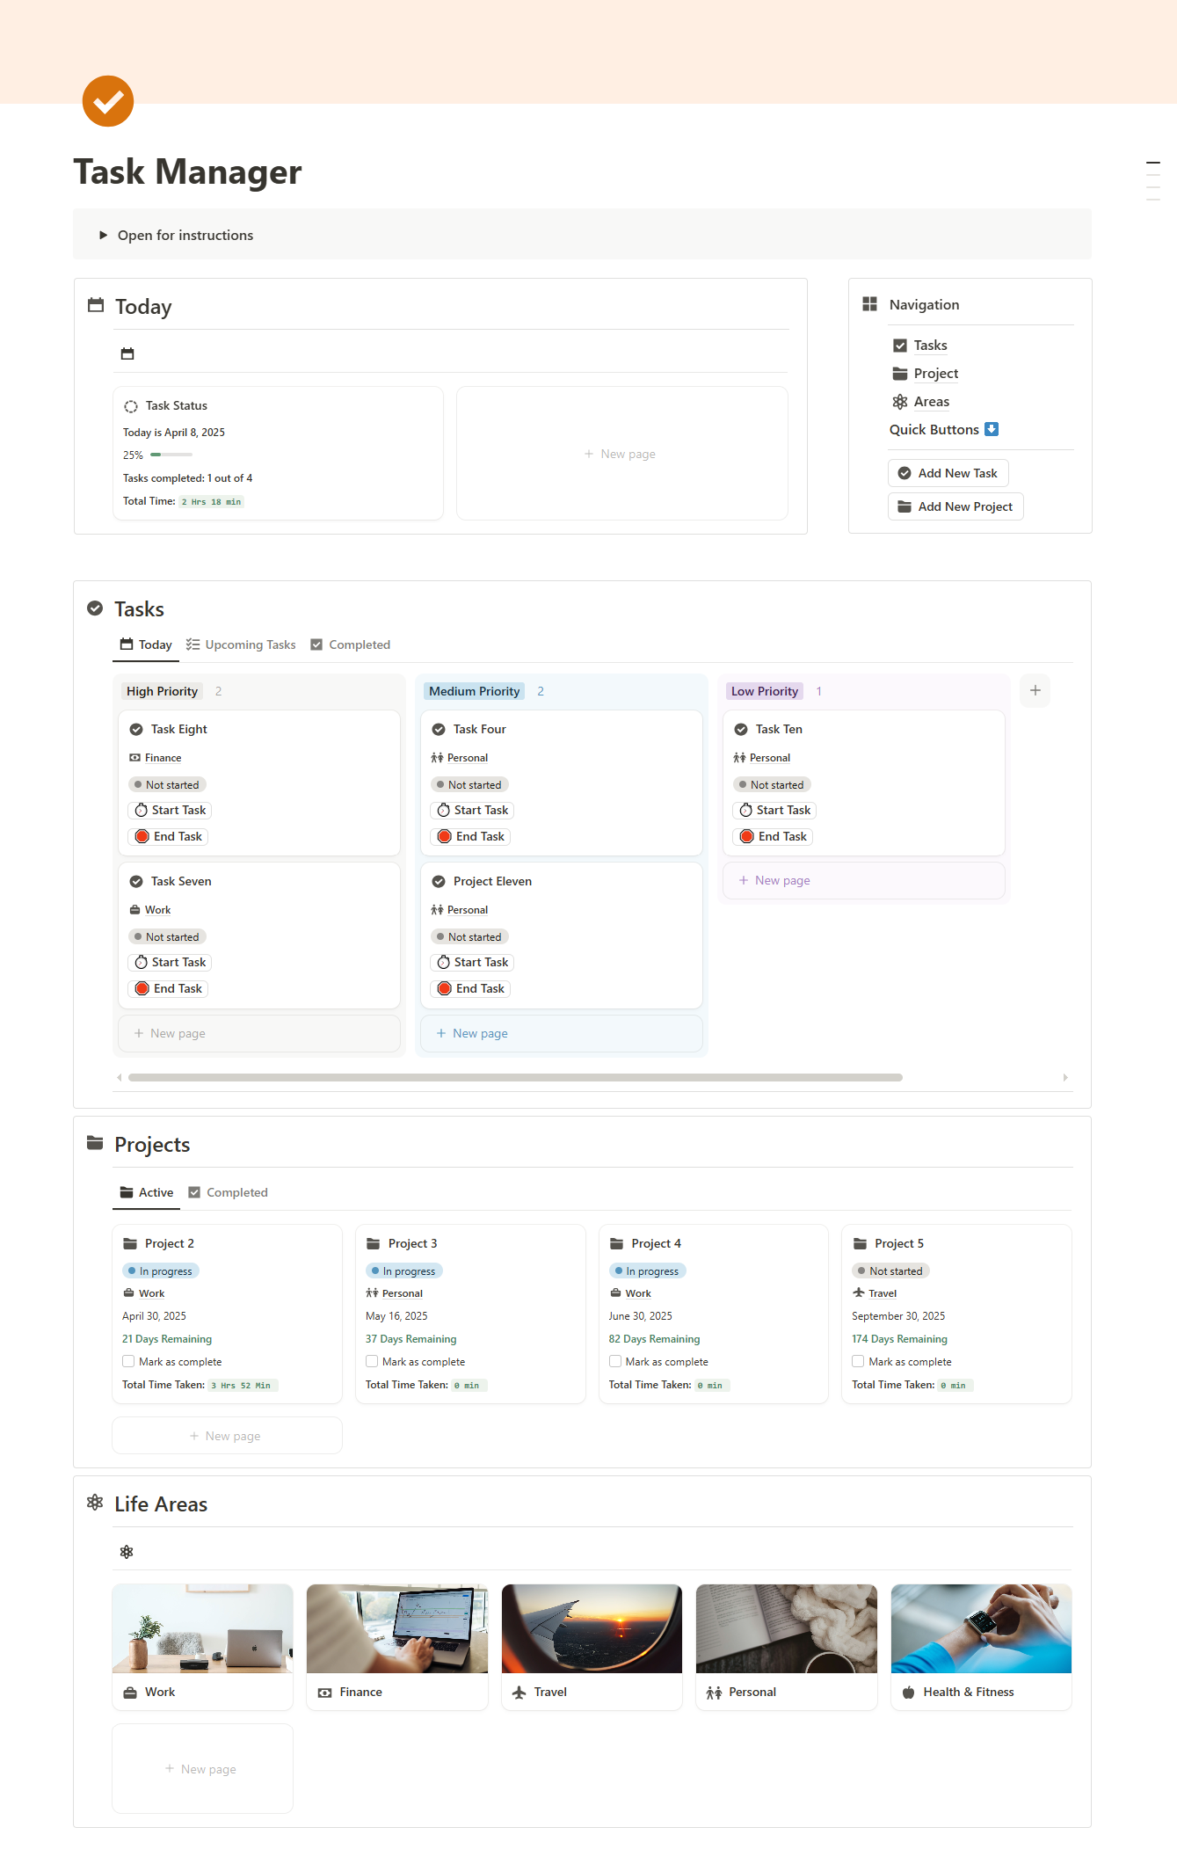Open the In progress status on Project 2

click(161, 1271)
